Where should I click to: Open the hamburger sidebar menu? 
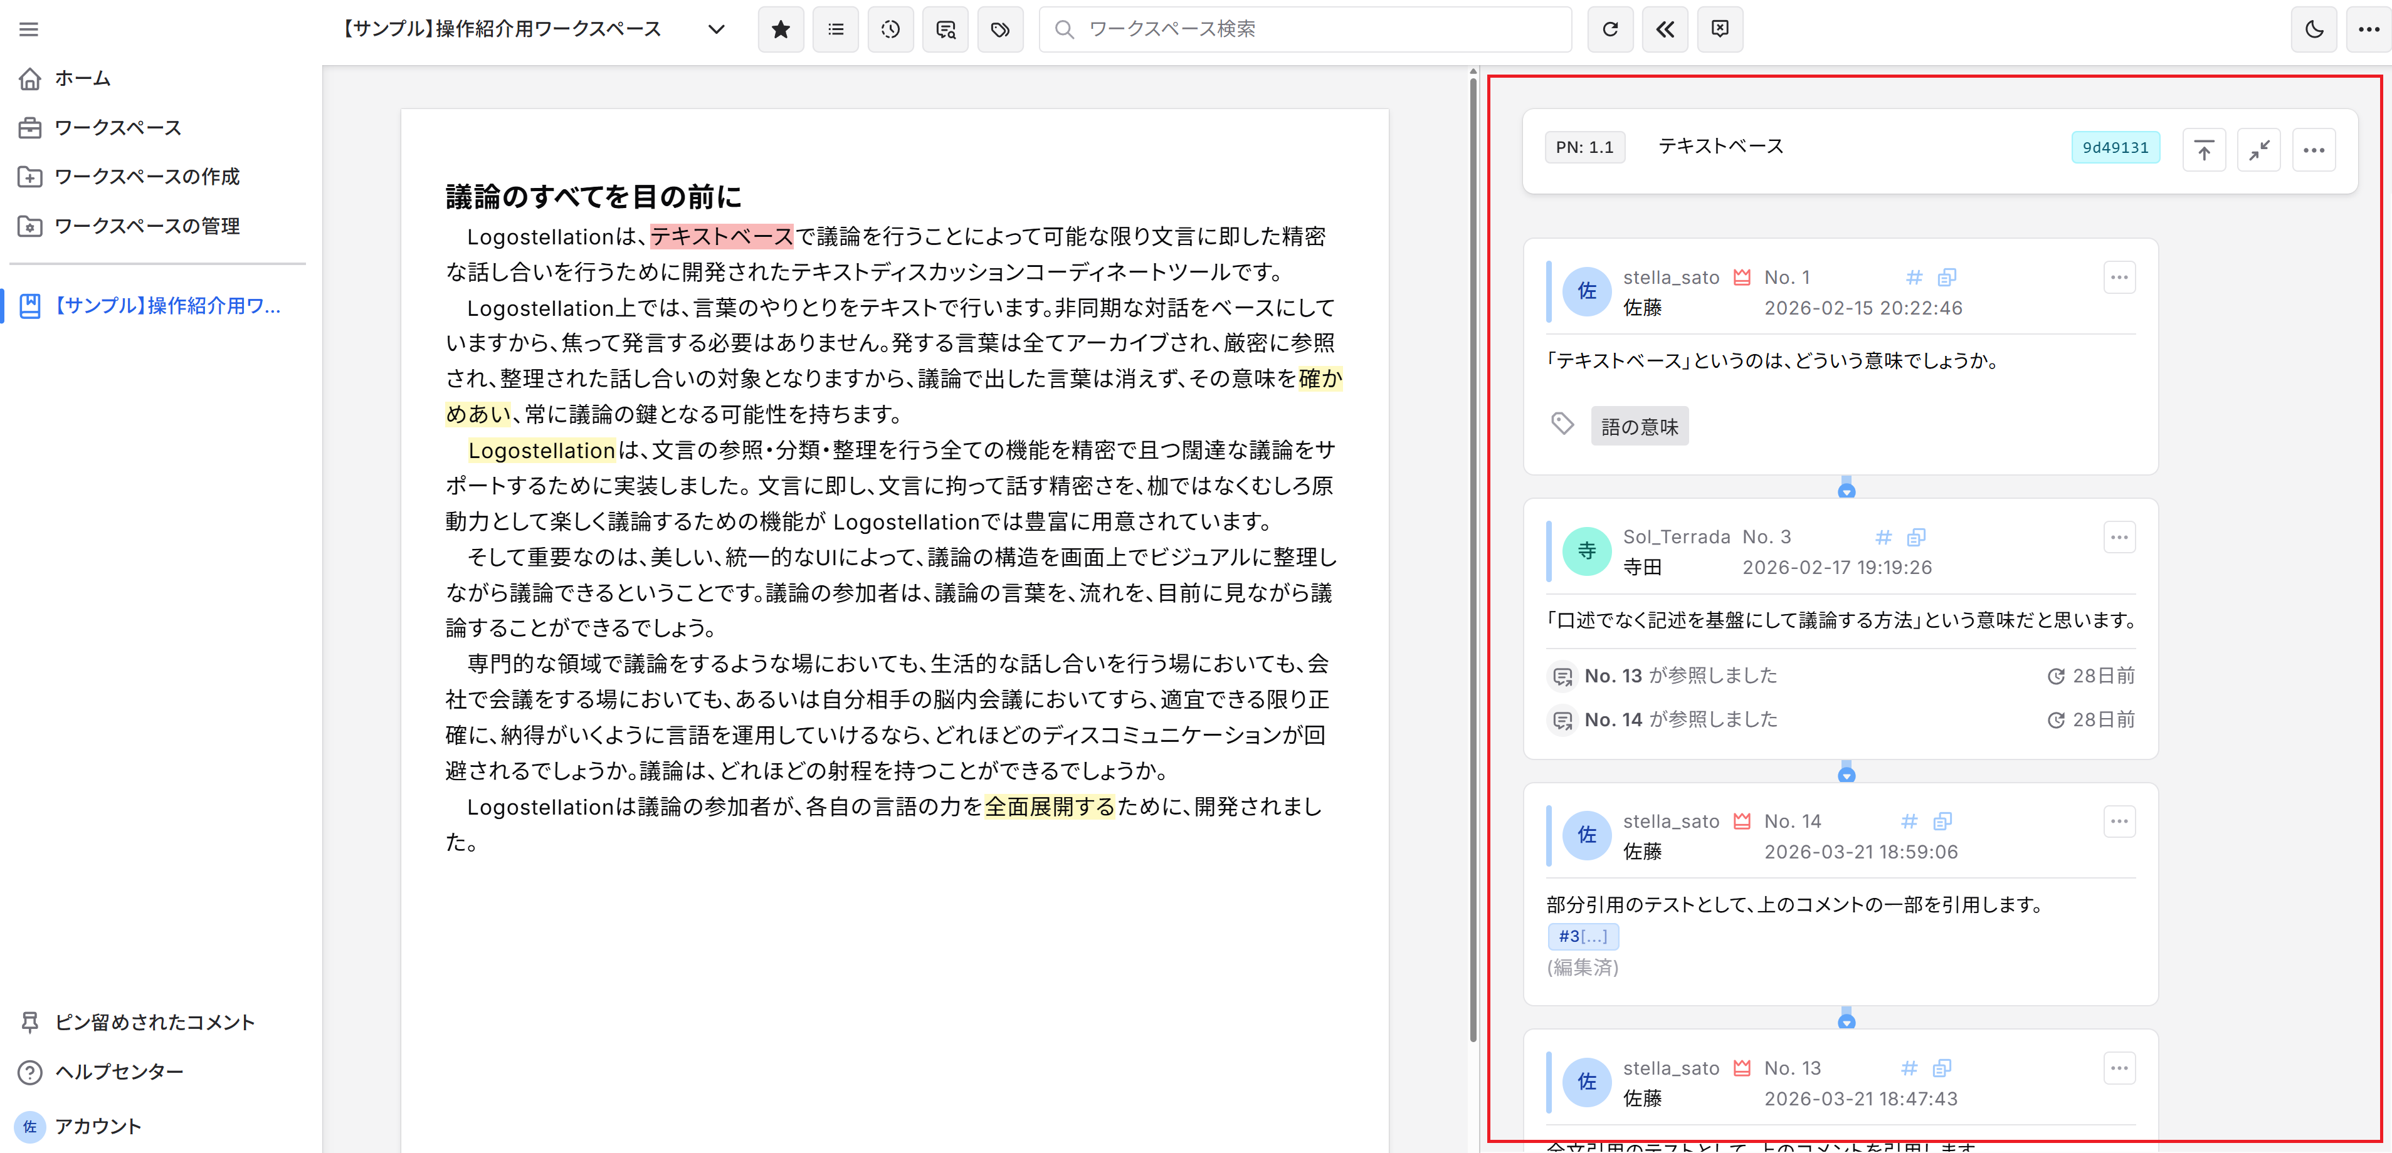29,29
